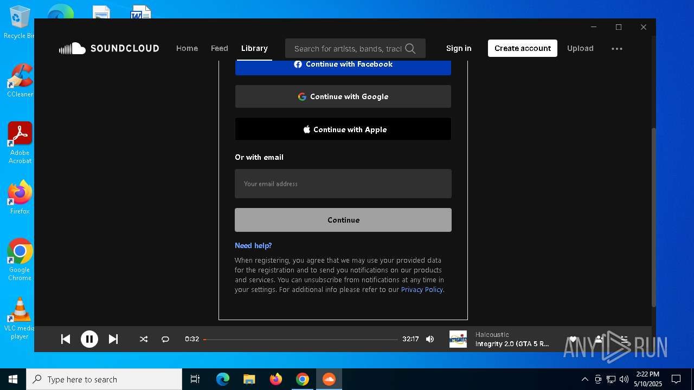This screenshot has height=390, width=694.
Task: Open Adobe Acrobat desktop icon
Action: [20, 142]
